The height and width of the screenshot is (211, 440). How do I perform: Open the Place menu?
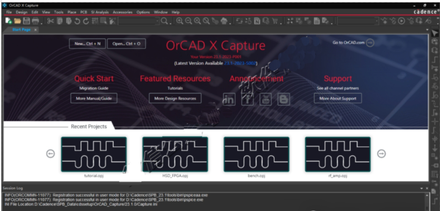[72, 12]
